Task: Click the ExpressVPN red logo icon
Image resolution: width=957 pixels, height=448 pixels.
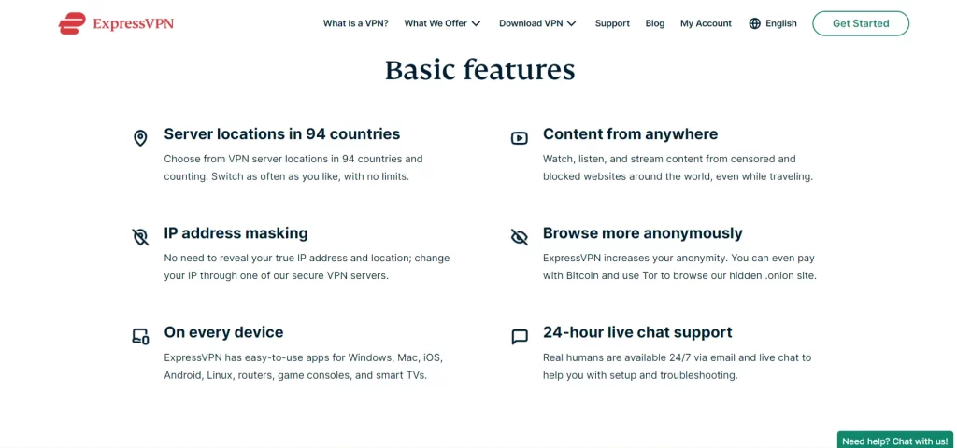Action: [x=72, y=23]
